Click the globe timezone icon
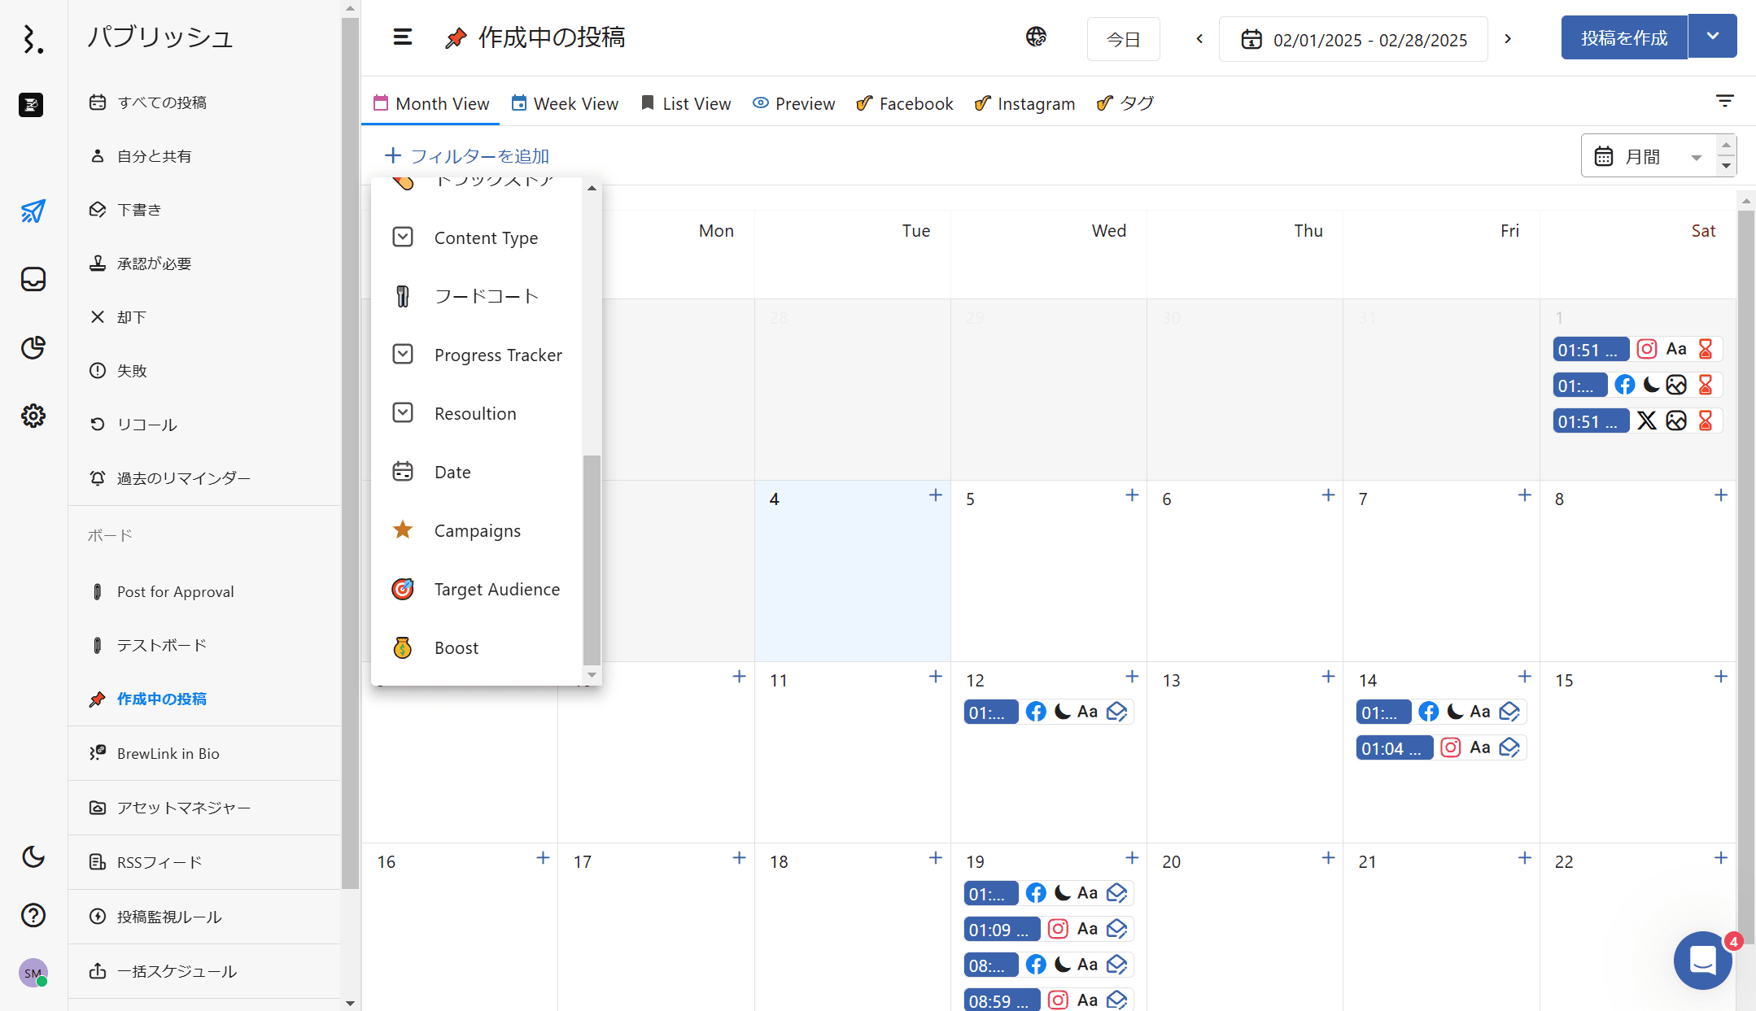The image size is (1756, 1011). (x=1036, y=37)
